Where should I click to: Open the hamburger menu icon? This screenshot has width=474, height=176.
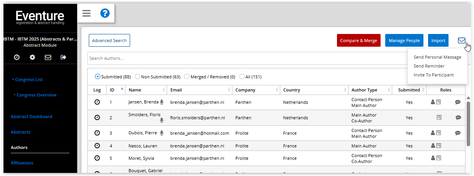(86, 14)
